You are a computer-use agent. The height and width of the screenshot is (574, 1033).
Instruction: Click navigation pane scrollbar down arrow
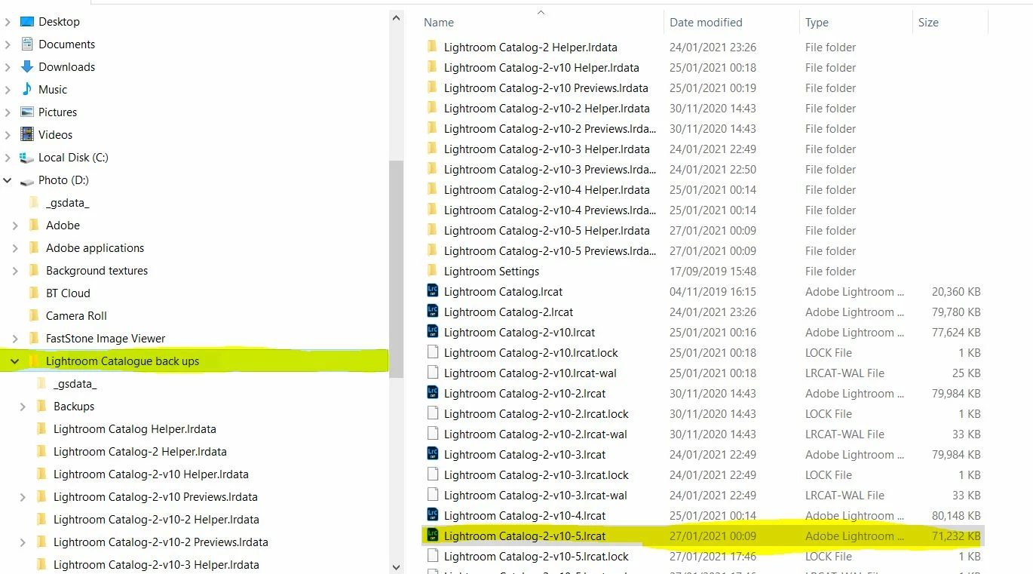click(x=397, y=566)
